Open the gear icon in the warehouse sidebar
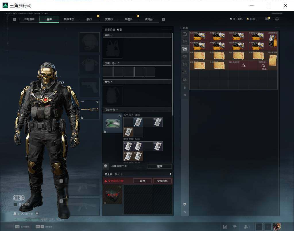 185,95
